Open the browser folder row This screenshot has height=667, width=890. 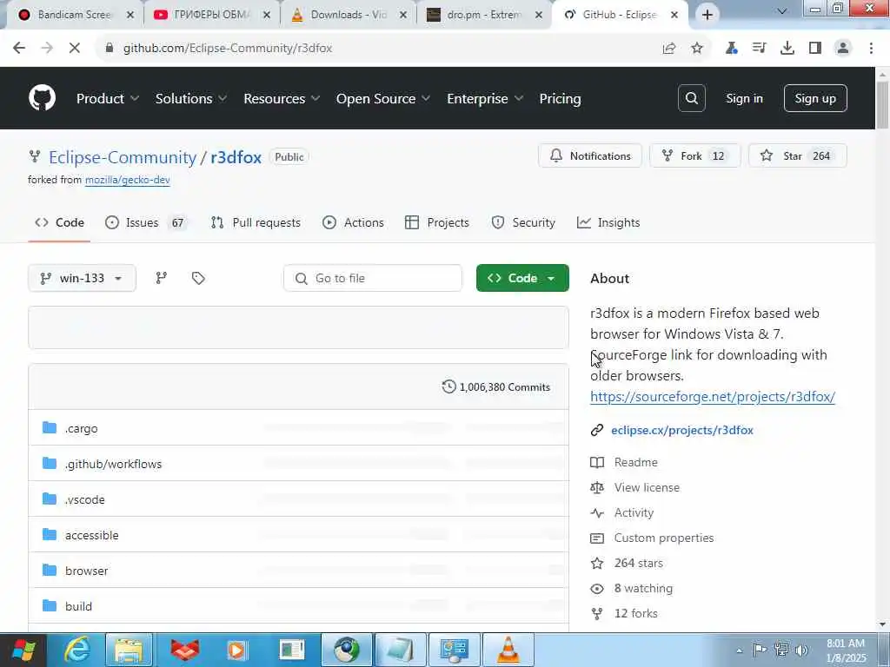pyautogui.click(x=299, y=570)
